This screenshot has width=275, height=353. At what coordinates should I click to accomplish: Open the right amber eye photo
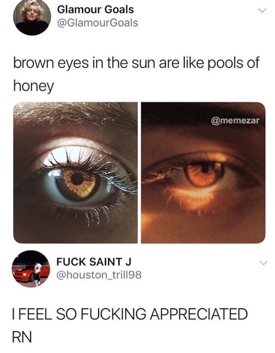pos(203,173)
